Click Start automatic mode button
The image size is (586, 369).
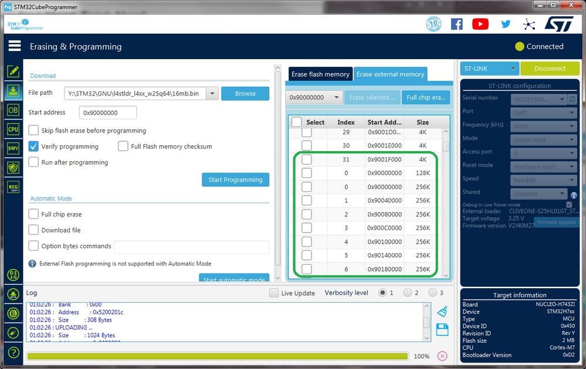(x=234, y=278)
